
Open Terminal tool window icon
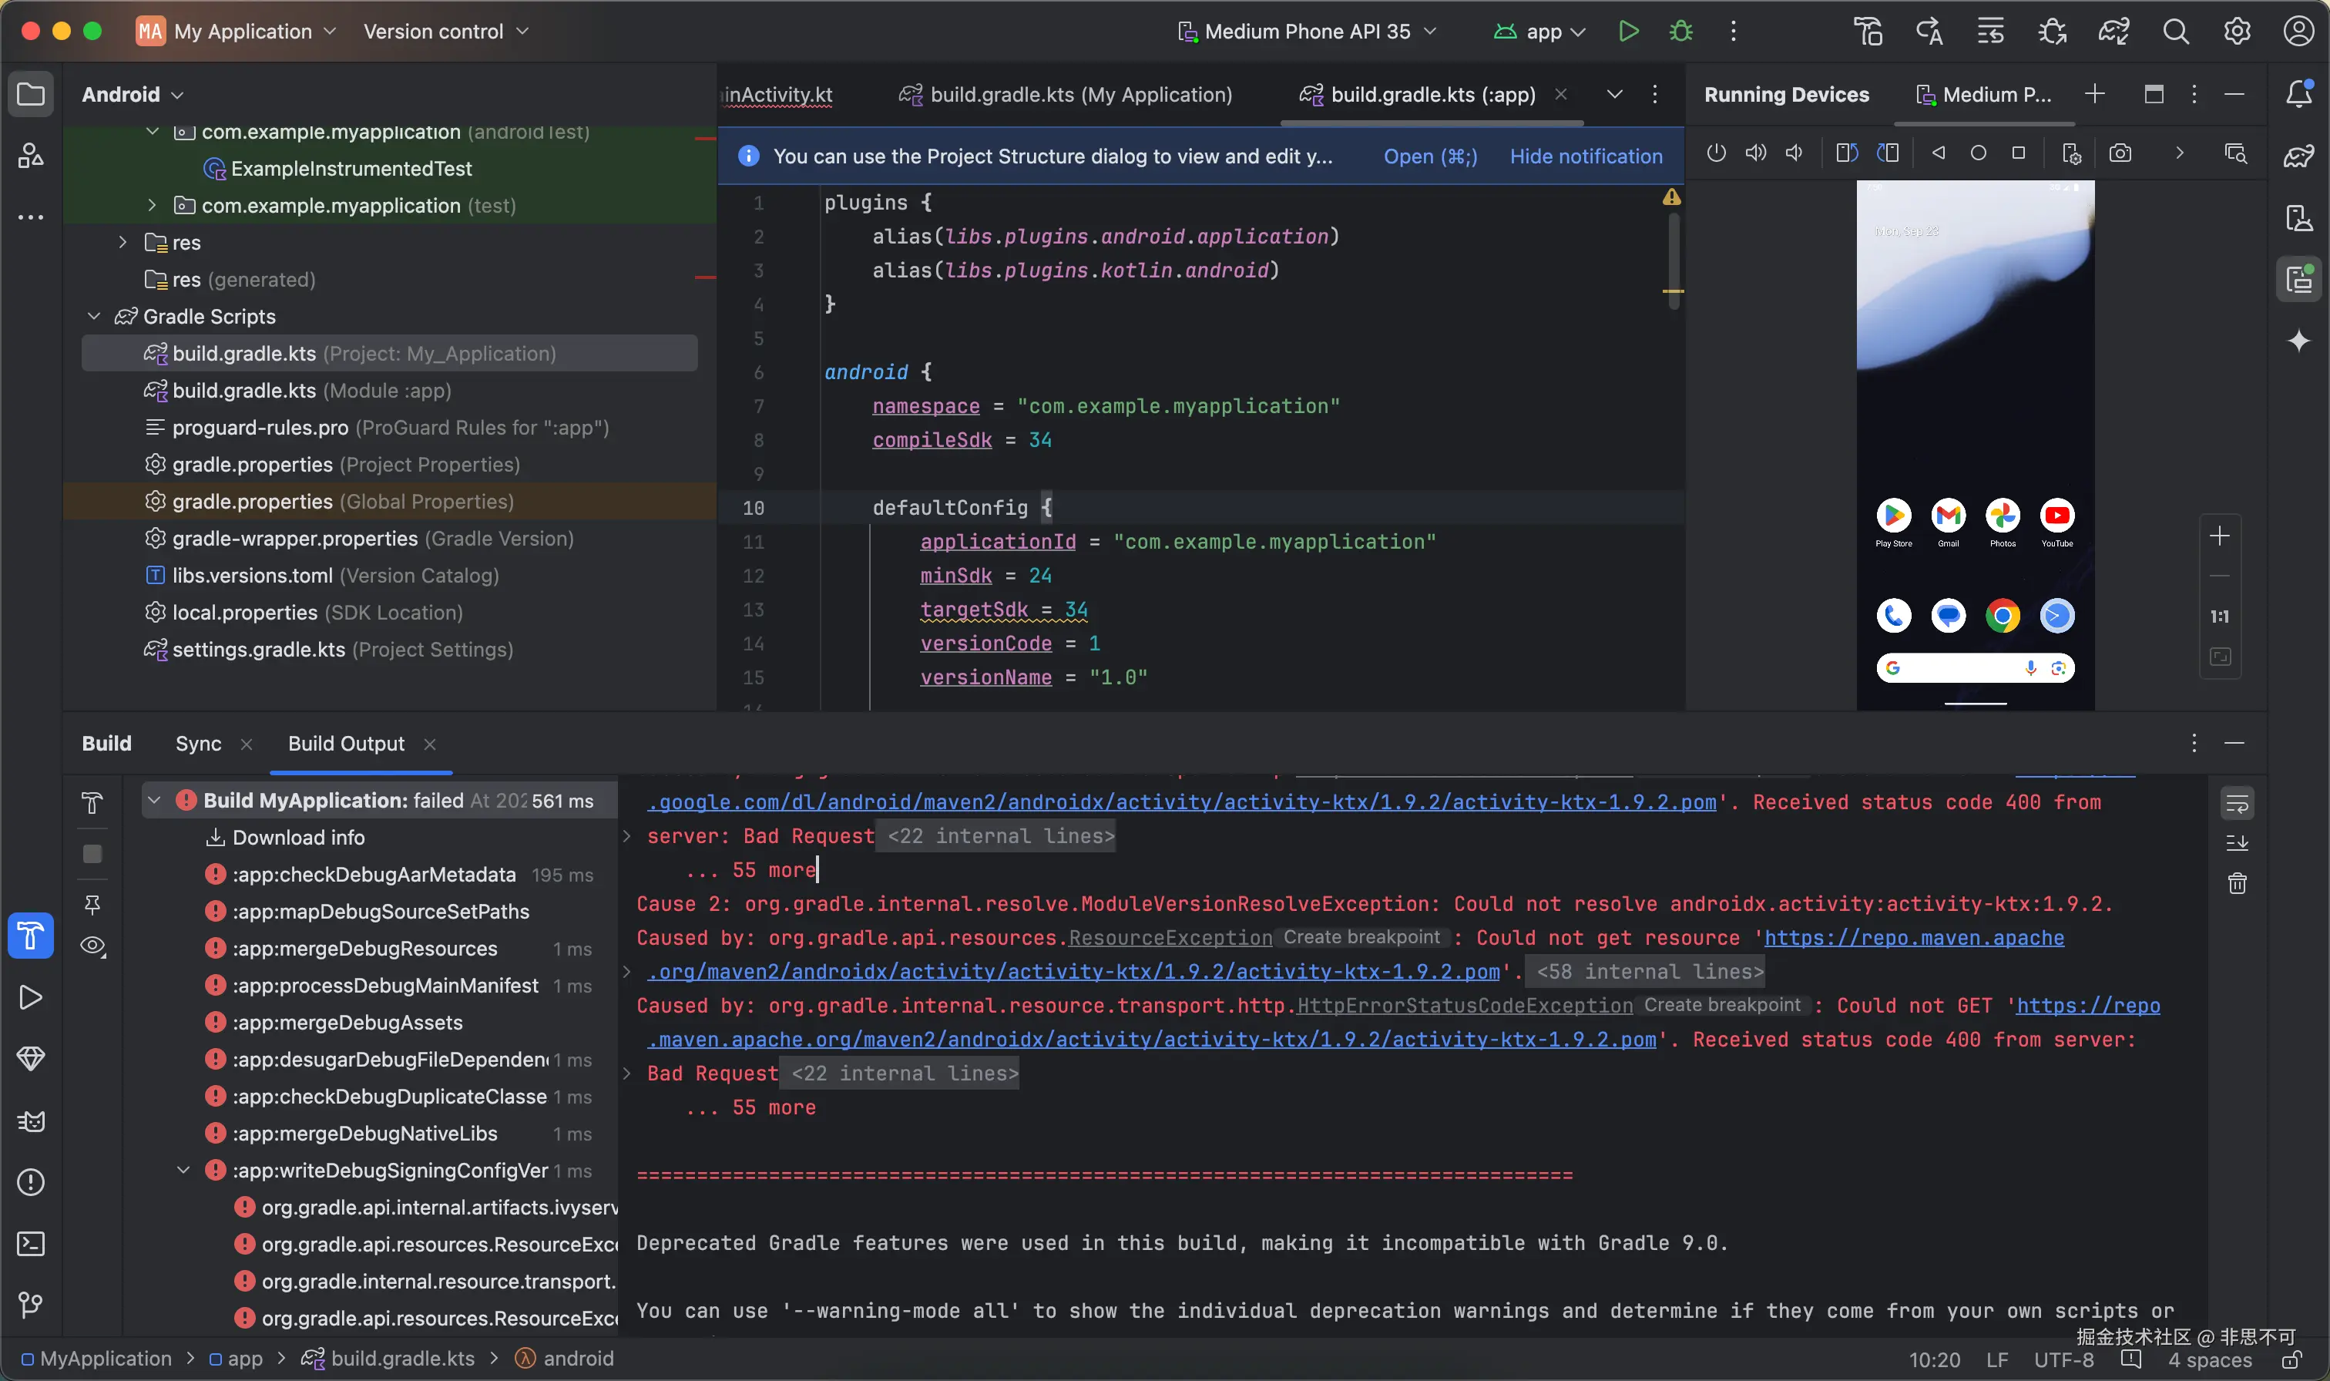[31, 1244]
